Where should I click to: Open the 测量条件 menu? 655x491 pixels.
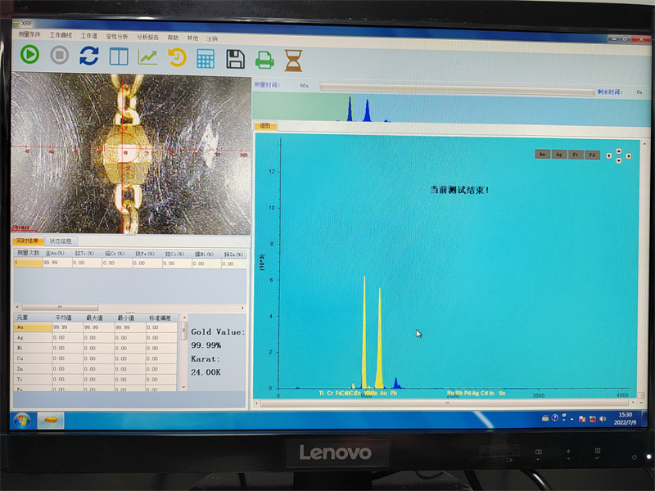[x=29, y=35]
